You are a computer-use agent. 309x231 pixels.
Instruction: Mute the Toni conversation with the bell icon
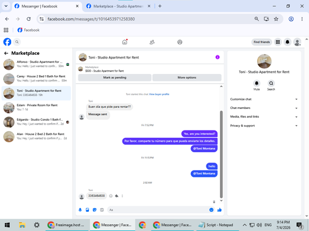[256, 83]
